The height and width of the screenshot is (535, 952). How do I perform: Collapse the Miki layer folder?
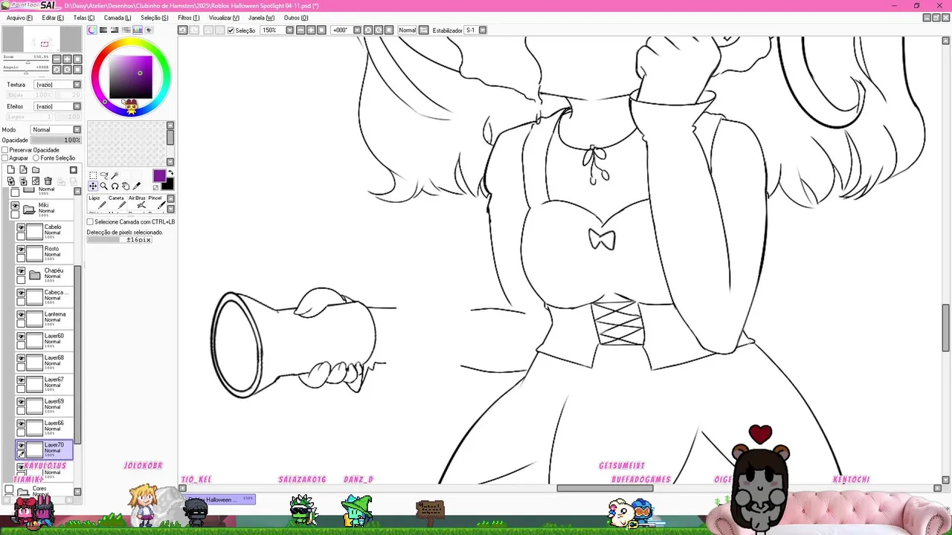click(29, 210)
